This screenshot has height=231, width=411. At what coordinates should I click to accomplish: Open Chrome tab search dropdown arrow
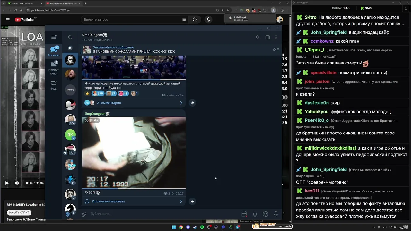pos(3,3)
